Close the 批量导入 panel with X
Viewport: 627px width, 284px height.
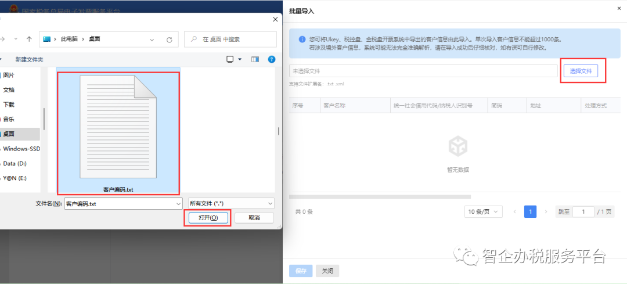[x=619, y=8]
